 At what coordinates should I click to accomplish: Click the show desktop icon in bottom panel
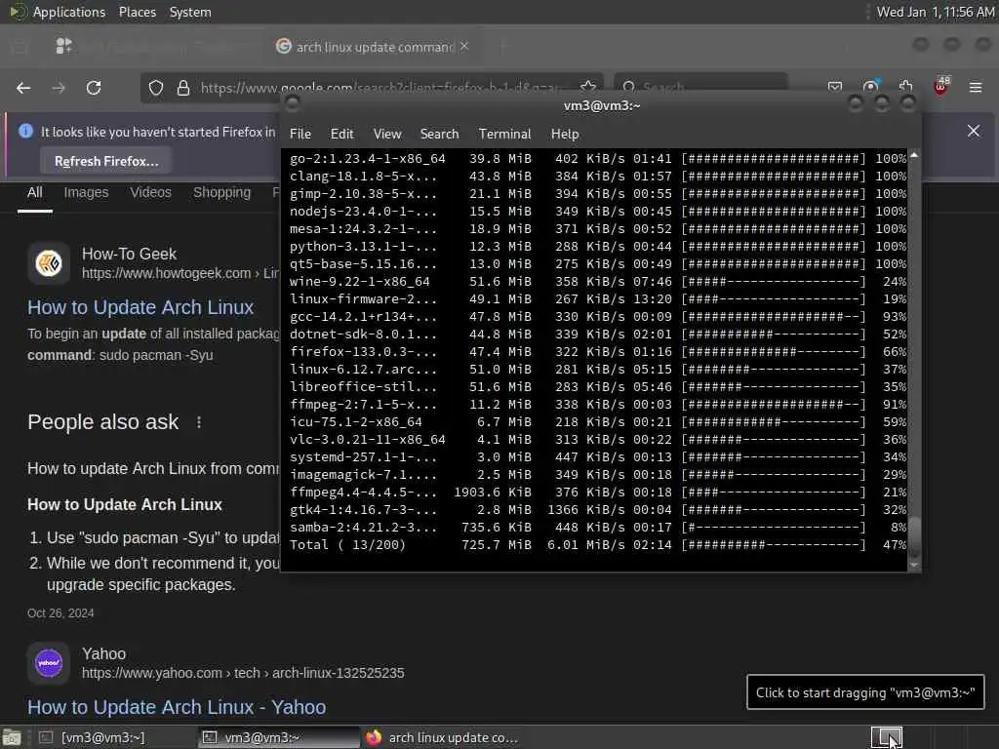click(12, 737)
